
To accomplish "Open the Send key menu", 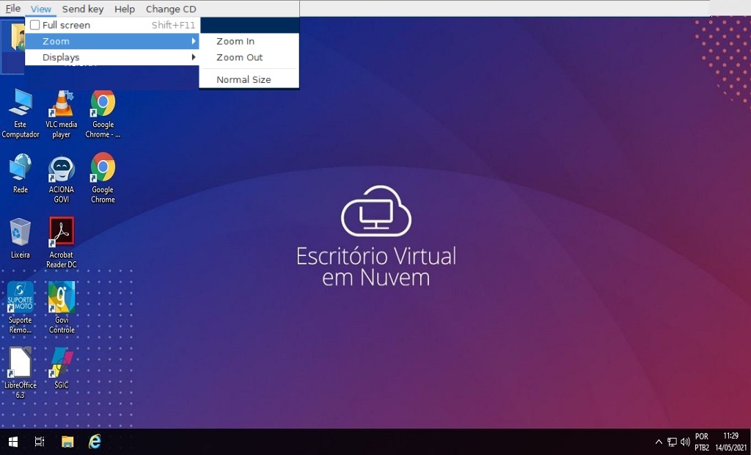I will (x=82, y=9).
